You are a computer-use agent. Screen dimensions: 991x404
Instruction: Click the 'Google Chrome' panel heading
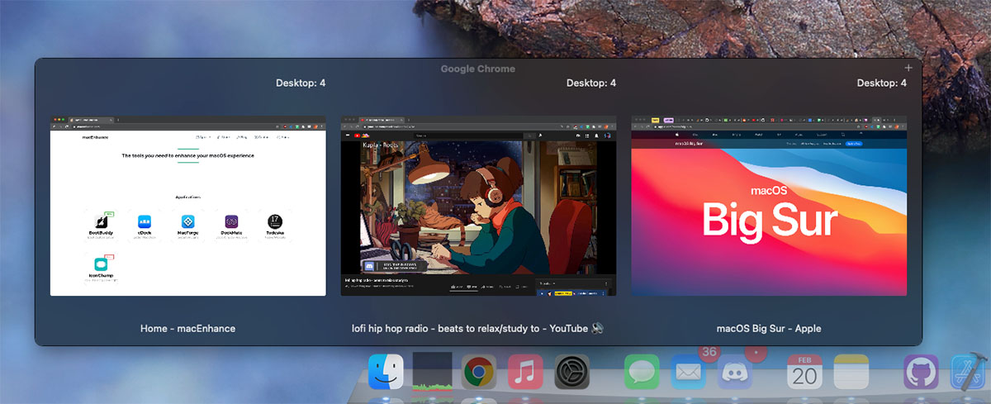[x=478, y=69]
